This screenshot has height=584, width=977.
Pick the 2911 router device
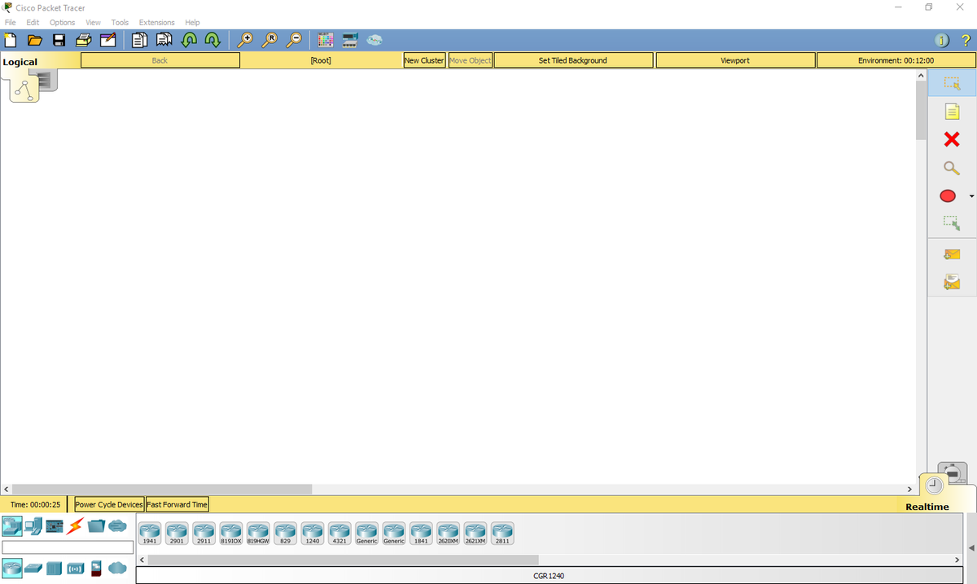[204, 534]
